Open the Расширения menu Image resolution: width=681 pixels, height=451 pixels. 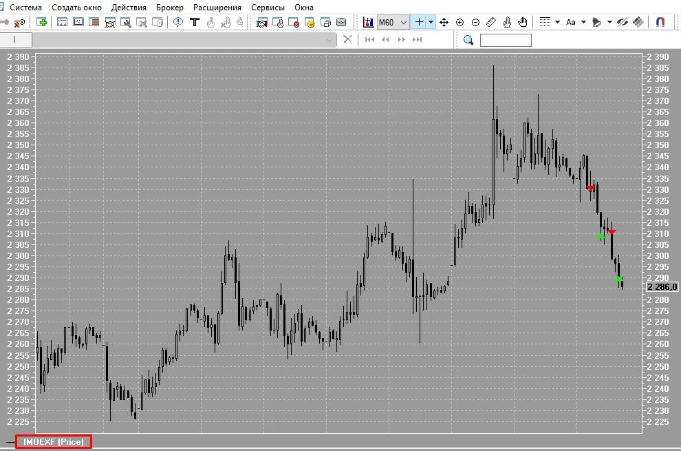(217, 8)
